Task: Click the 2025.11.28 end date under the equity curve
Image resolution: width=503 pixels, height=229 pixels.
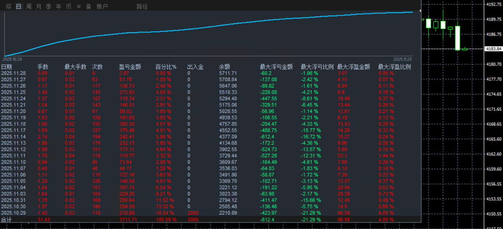Action: tap(403, 59)
